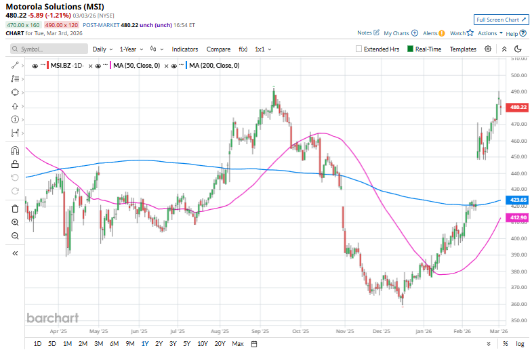Toggle the Real-Time green checkbox
The width and height of the screenshot is (532, 350).
410,49
